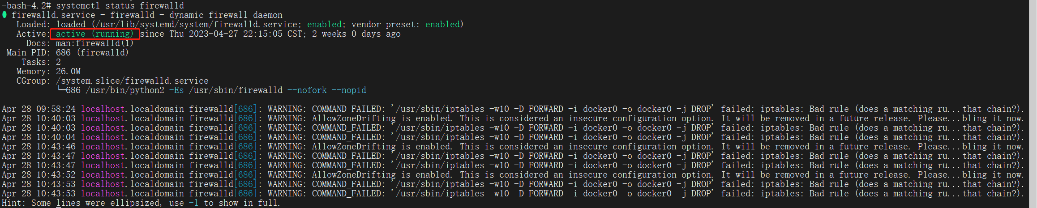The width and height of the screenshot is (1037, 208).
Task: Click the green status dot before firewalld.service
Action: coord(4,15)
